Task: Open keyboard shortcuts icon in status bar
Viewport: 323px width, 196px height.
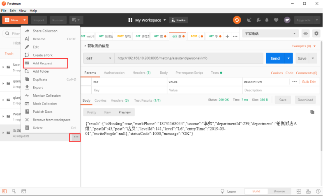Action: click(308, 191)
